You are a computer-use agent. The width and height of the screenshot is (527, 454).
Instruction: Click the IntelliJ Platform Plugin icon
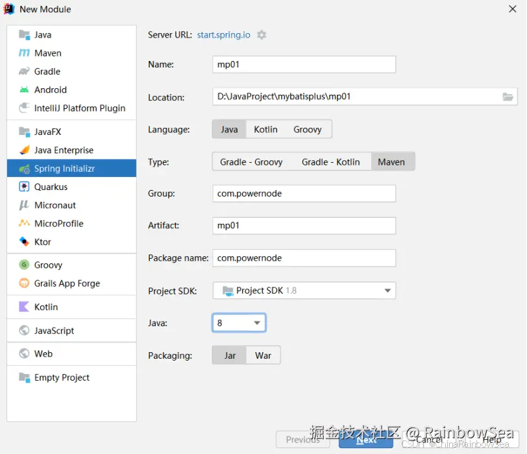[24, 108]
